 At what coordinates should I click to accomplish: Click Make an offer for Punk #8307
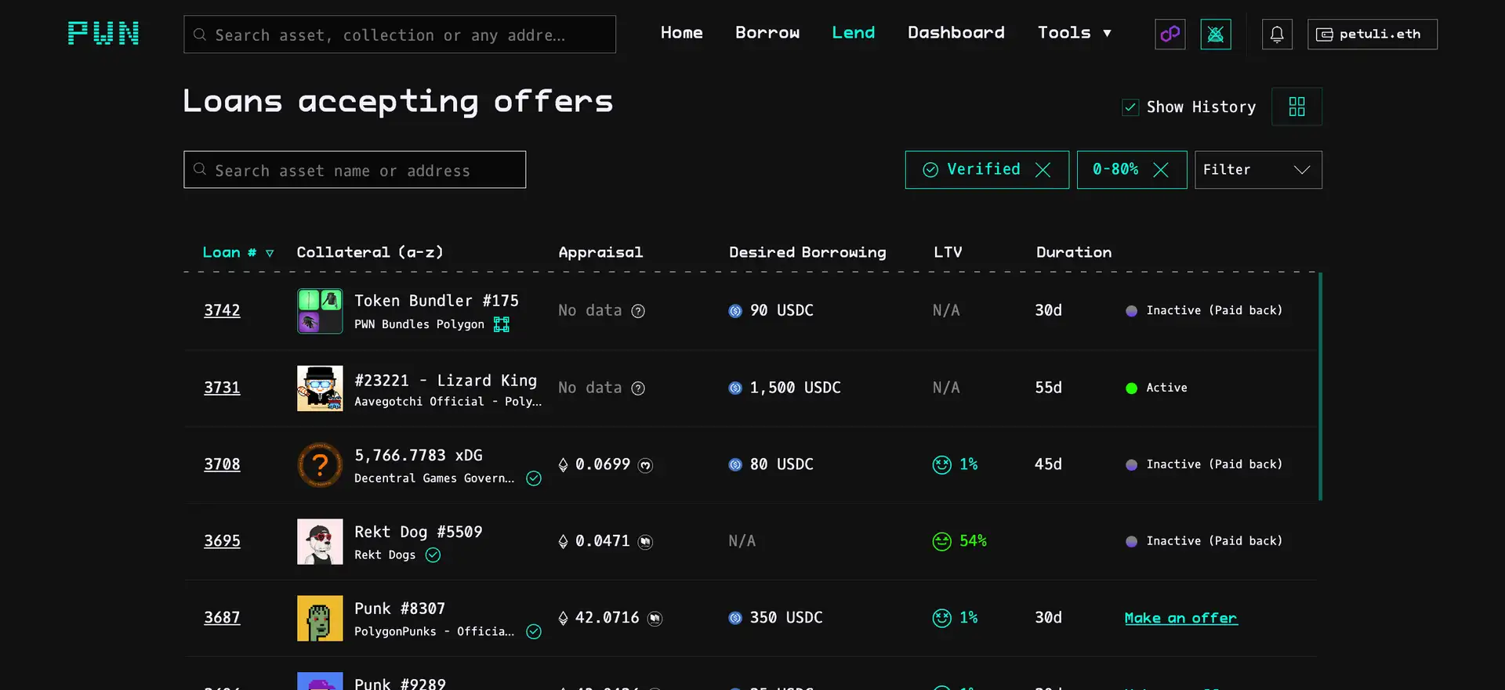click(x=1180, y=618)
